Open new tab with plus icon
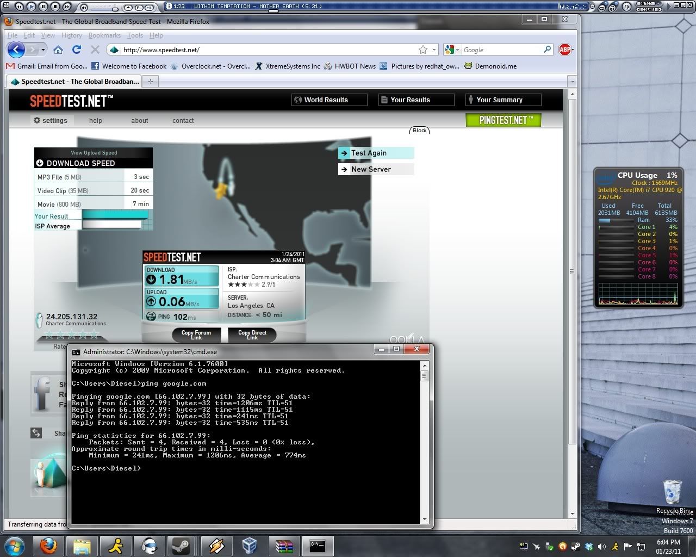The width and height of the screenshot is (696, 557). click(151, 82)
